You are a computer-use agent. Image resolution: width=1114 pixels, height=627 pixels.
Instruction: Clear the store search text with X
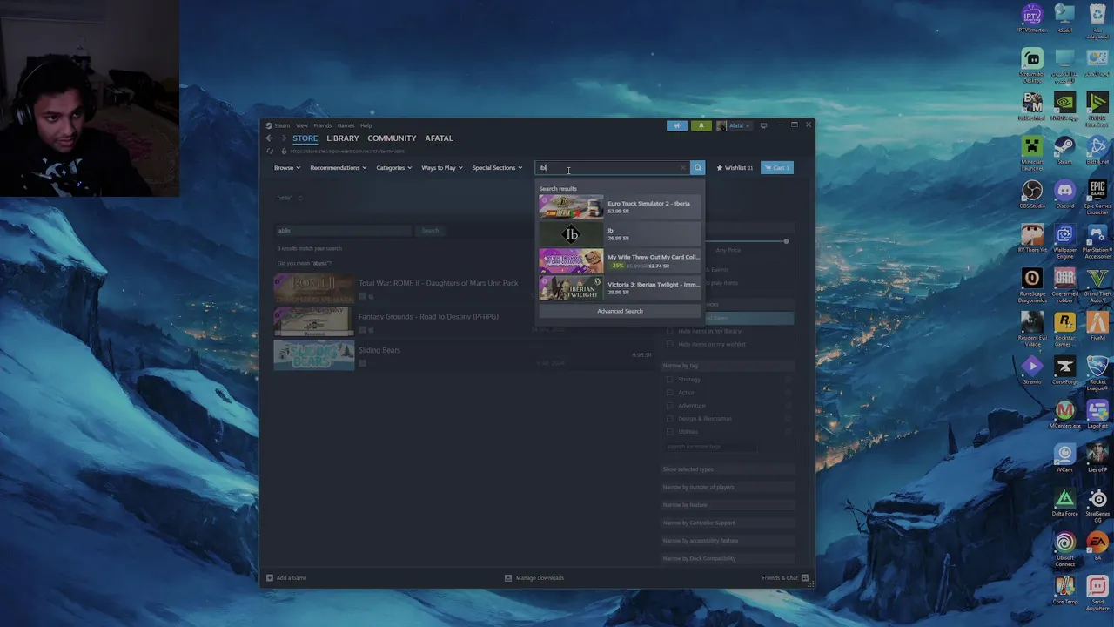683,168
